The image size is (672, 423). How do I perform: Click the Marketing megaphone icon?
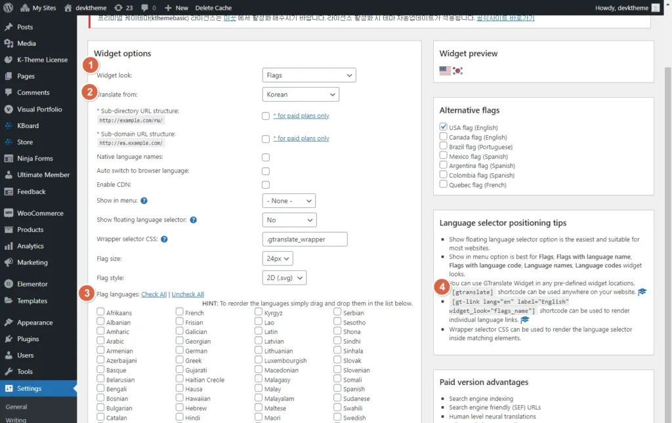tap(8, 262)
